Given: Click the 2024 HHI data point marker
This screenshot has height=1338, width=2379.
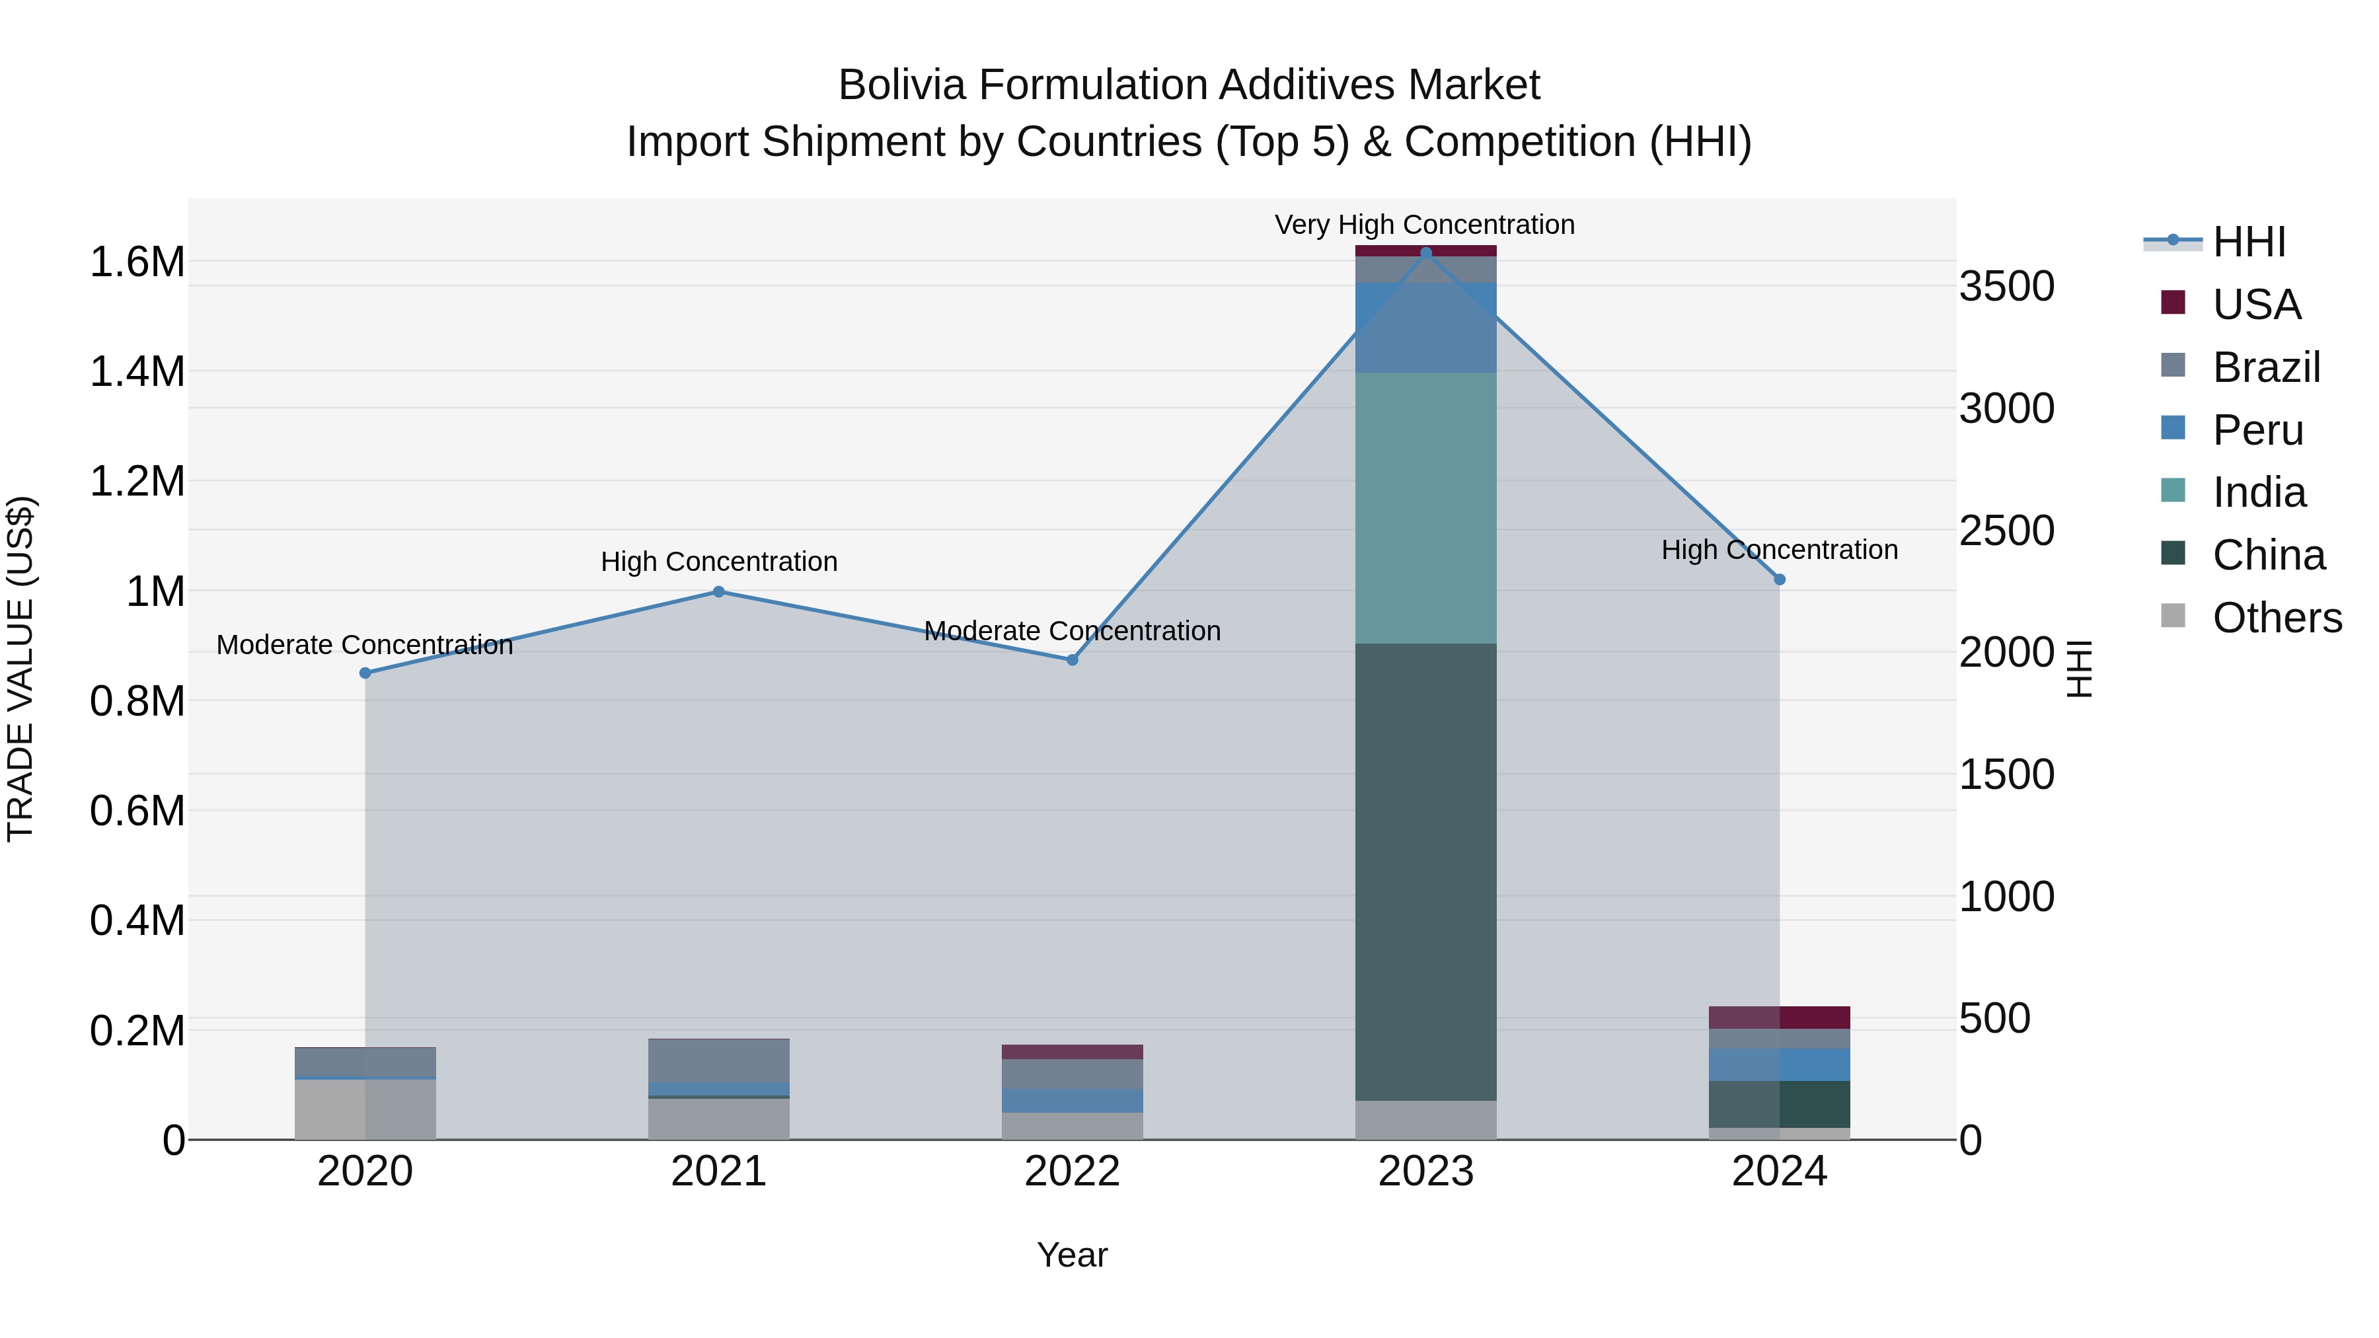Looking at the screenshot, I should pyautogui.click(x=1780, y=580).
